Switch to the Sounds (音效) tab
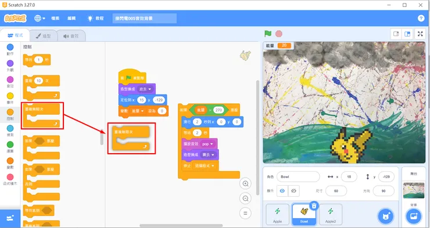The width and height of the screenshot is (430, 228). tap(71, 36)
